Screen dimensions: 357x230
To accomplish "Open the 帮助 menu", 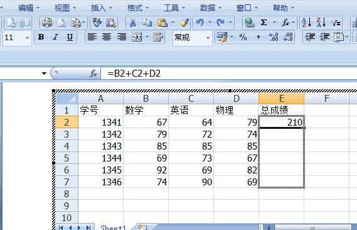I will [283, 8].
